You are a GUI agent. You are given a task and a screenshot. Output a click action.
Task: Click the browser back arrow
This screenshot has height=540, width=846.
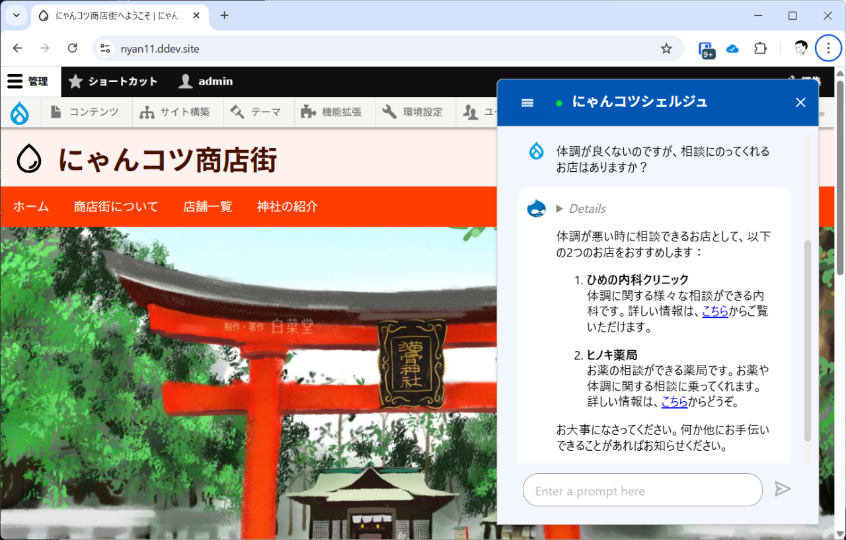point(17,48)
